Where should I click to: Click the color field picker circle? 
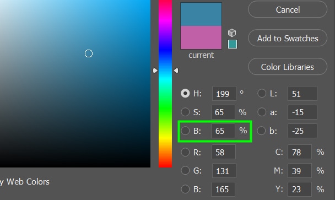click(89, 53)
